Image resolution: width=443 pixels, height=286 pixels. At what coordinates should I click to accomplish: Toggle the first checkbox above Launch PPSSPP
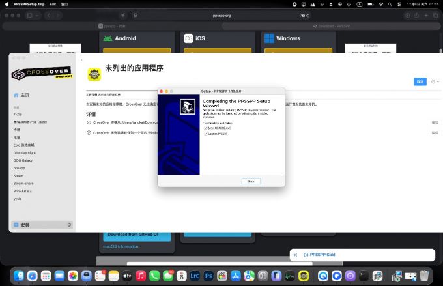(206, 128)
